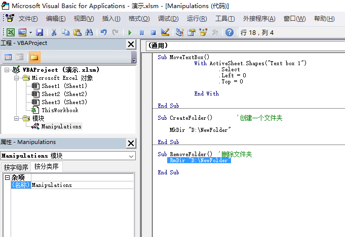Click the highlighted RmDir "D:\NewFolder" line
This screenshot has width=345, height=237.
tap(199, 160)
